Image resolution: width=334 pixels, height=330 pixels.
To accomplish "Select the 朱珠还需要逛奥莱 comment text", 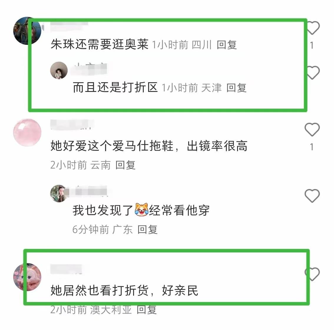I will (x=100, y=44).
